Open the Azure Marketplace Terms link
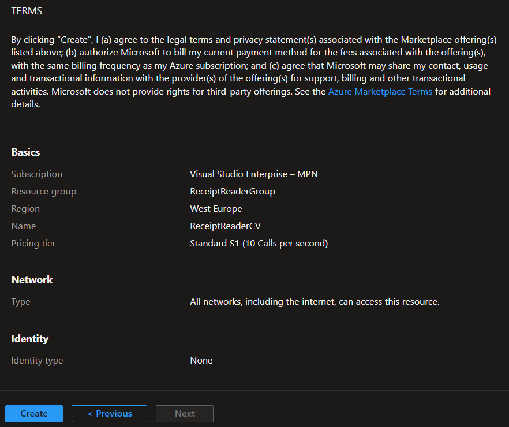Viewport: 509px width, 427px height. click(380, 91)
